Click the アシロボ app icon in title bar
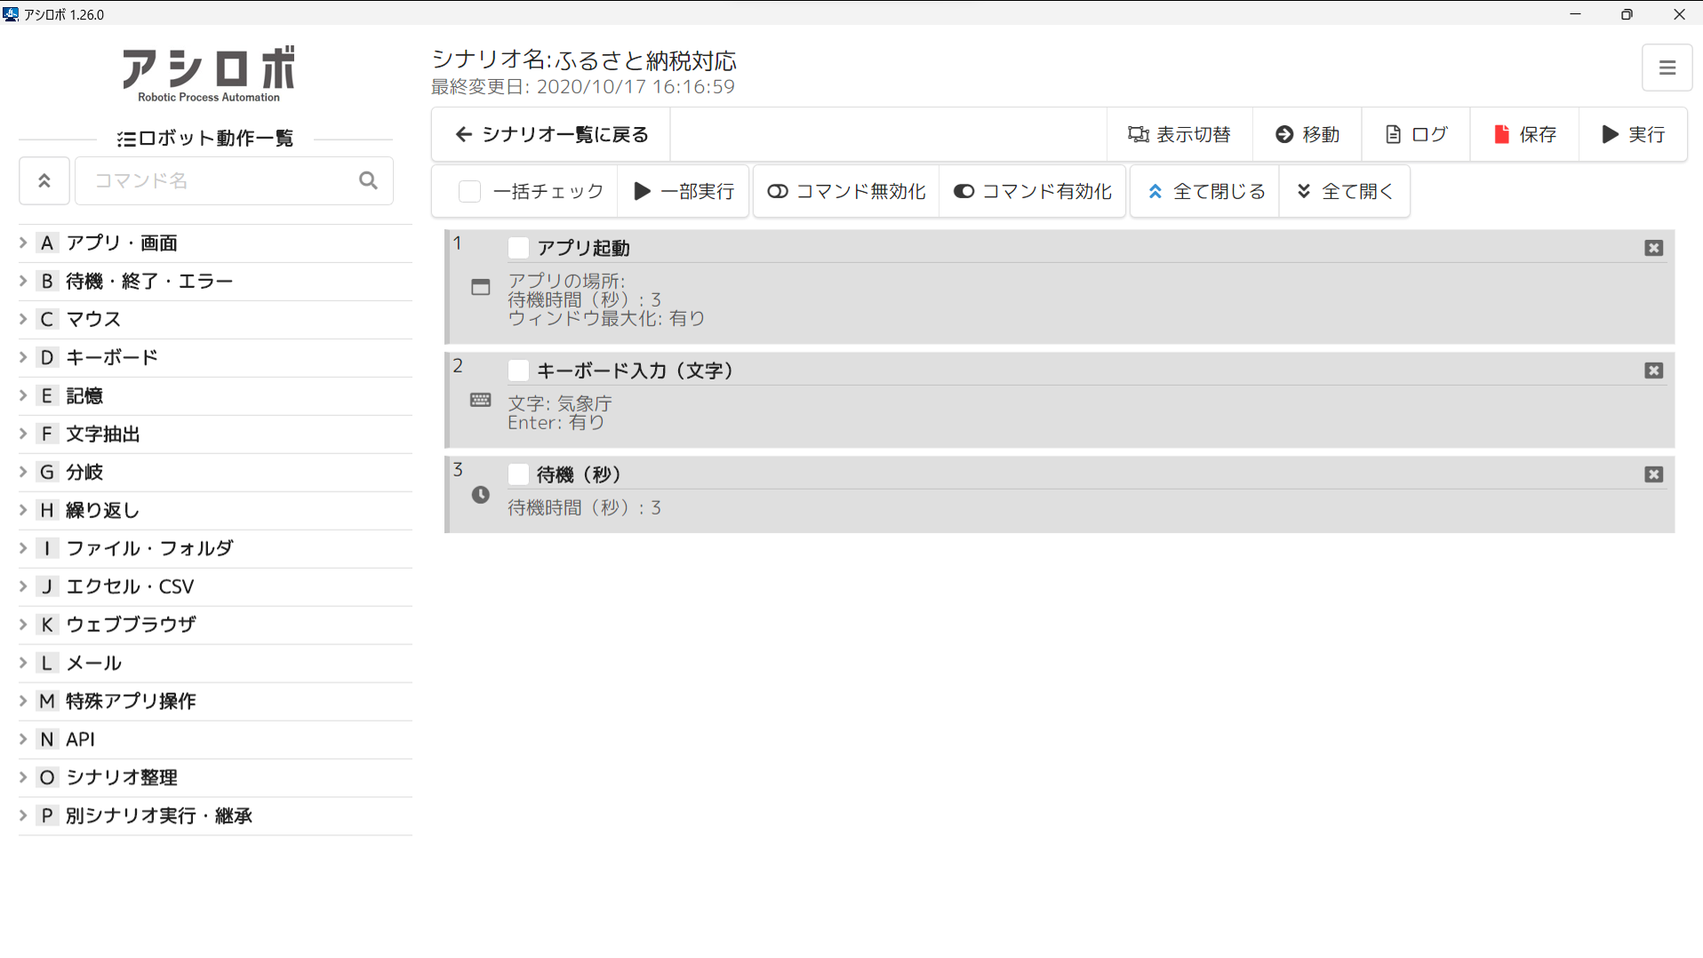Screen dimensions: 1703x958 tap(11, 14)
